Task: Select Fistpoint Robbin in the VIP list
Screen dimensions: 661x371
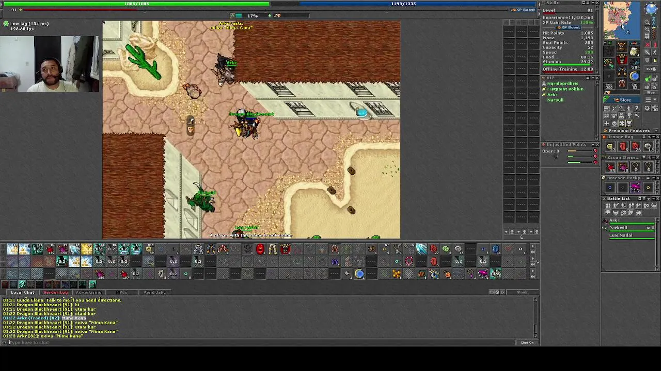Action: point(565,89)
